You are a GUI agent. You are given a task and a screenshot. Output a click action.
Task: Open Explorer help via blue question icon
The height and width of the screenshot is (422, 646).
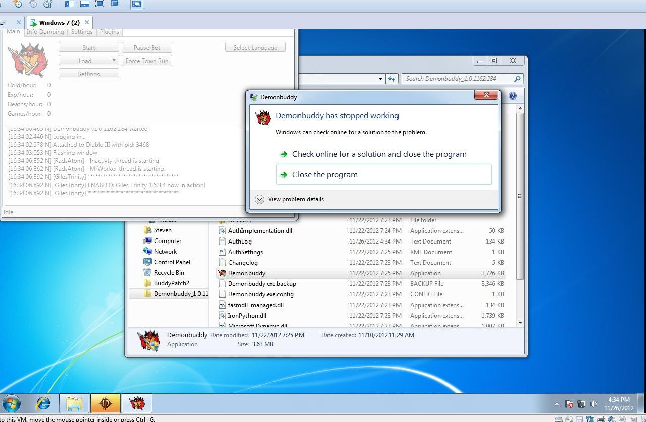click(512, 96)
